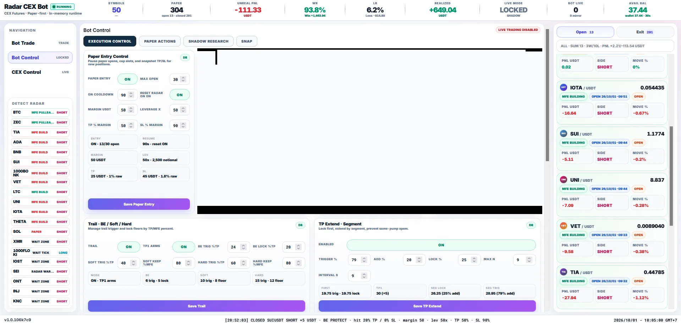Focus the Margin USDT input field
Viewport: 681px width, 323px height.
click(x=127, y=110)
